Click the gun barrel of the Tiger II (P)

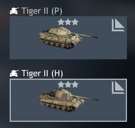pyautogui.click(x=85, y=35)
